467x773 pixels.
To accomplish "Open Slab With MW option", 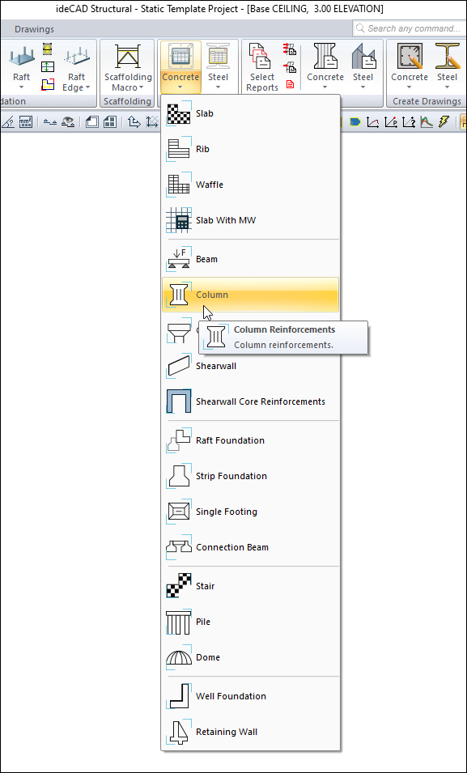I will point(251,220).
